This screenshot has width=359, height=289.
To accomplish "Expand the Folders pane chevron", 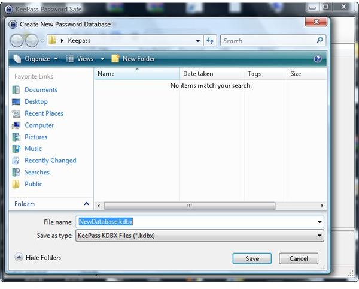I will 86,204.
